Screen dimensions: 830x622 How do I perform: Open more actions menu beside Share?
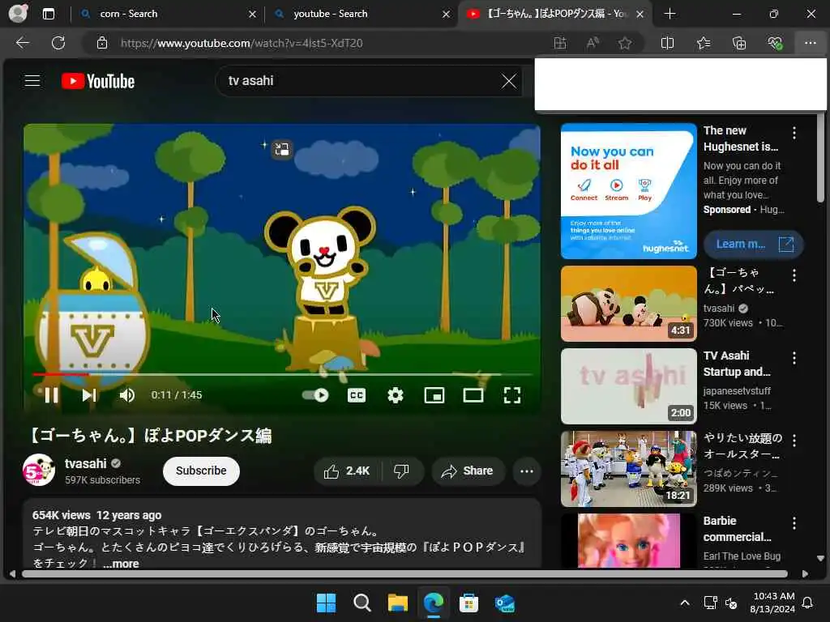(x=527, y=471)
